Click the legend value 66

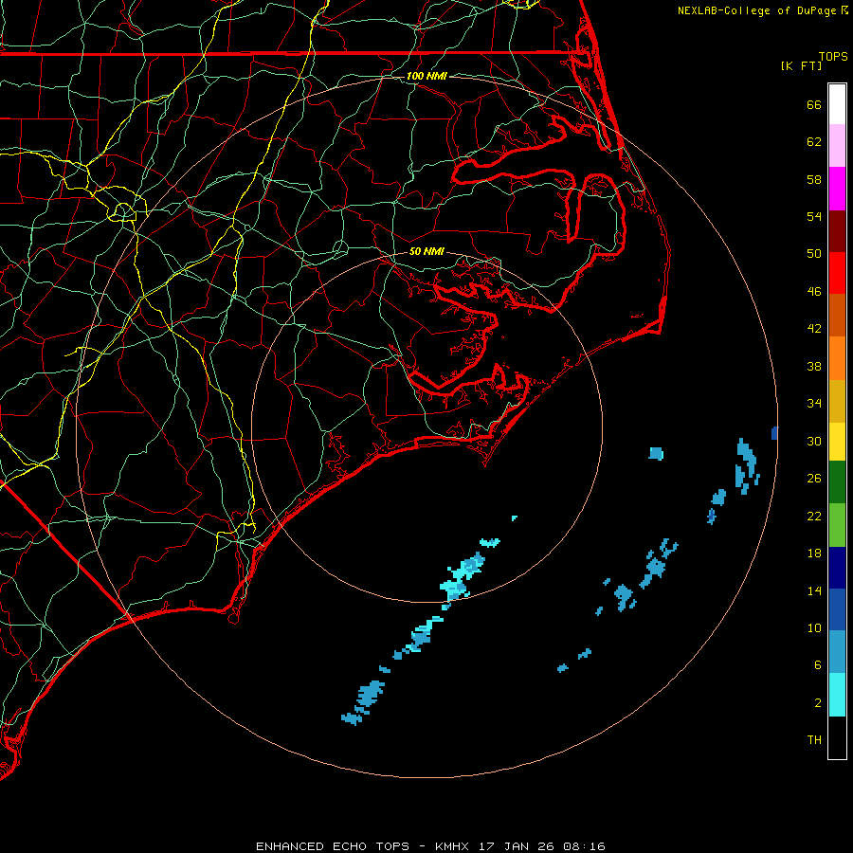[x=814, y=104]
